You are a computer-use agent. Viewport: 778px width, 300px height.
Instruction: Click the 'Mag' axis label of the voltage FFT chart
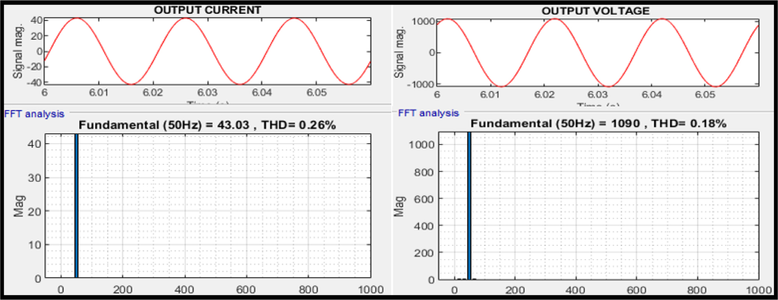pos(399,206)
